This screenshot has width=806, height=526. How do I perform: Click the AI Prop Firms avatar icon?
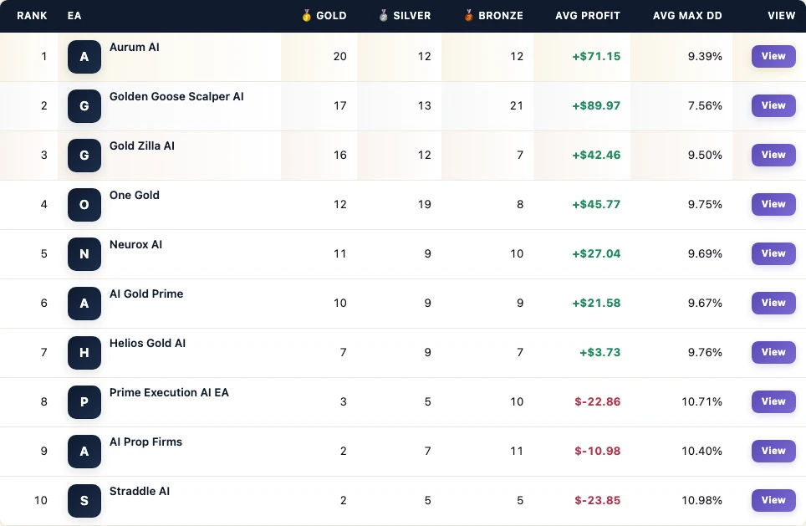point(84,452)
